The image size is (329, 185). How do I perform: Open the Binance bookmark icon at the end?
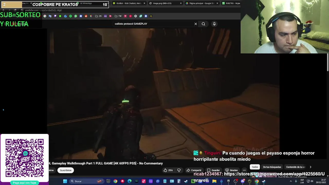[x=151, y=16]
